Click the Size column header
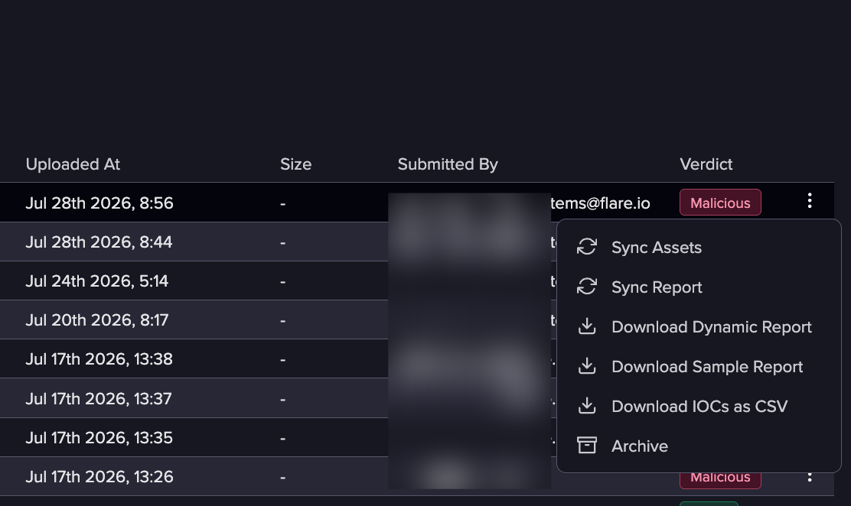The height and width of the screenshot is (506, 851). [296, 164]
